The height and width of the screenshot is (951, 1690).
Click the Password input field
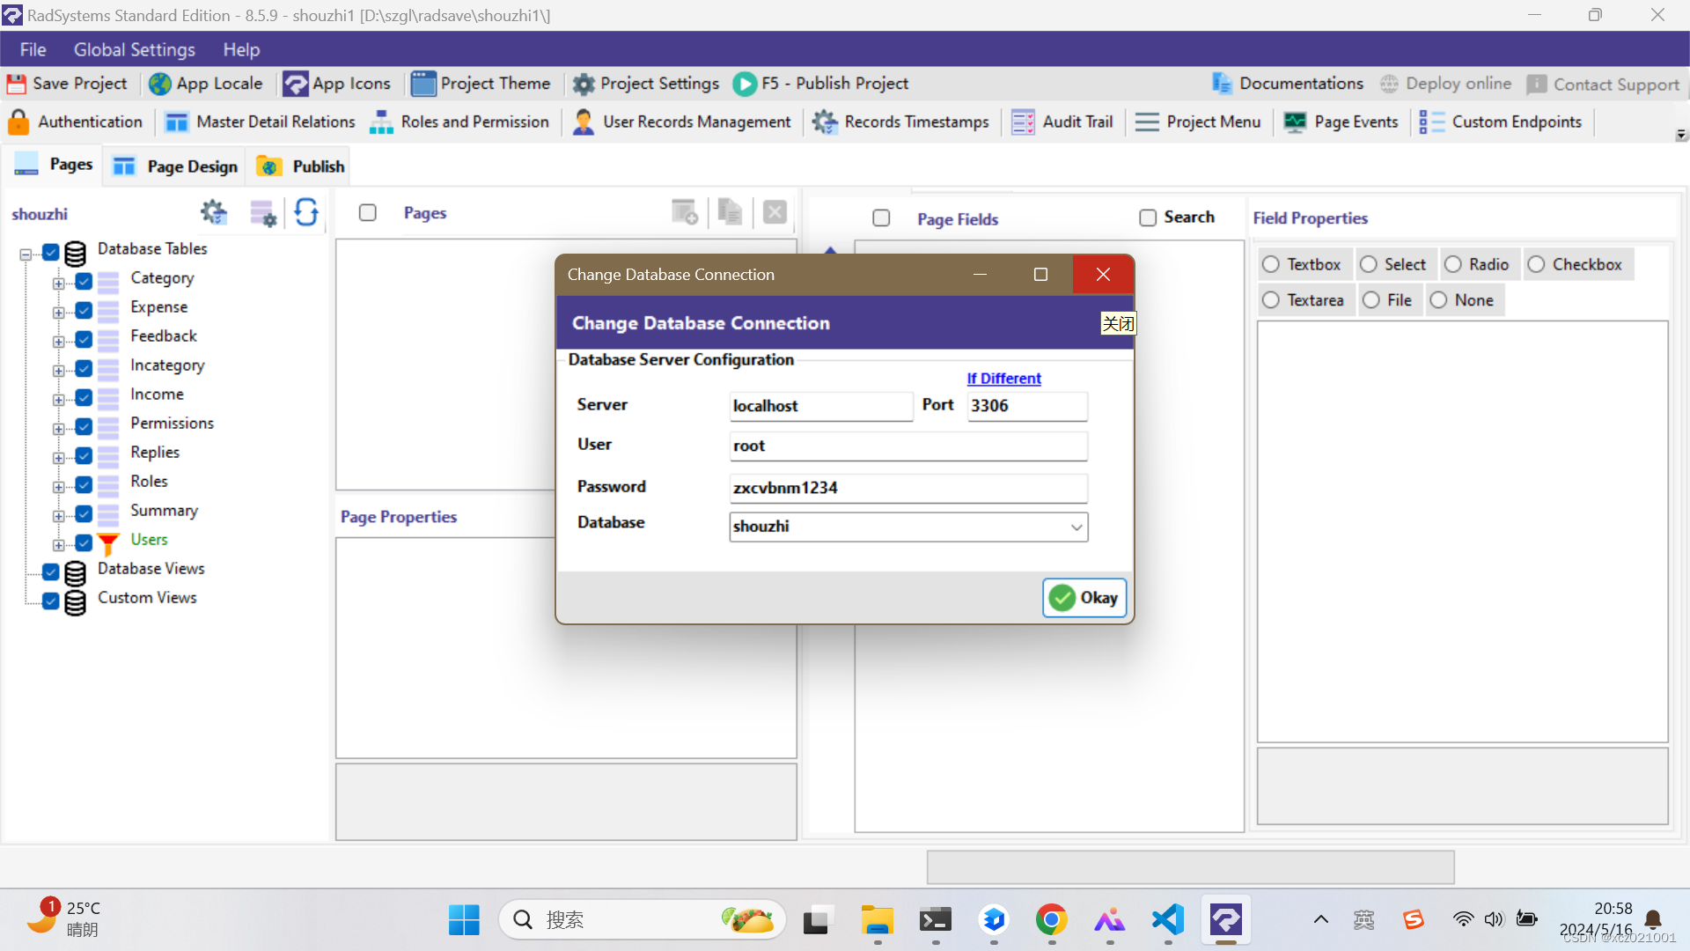pos(907,488)
